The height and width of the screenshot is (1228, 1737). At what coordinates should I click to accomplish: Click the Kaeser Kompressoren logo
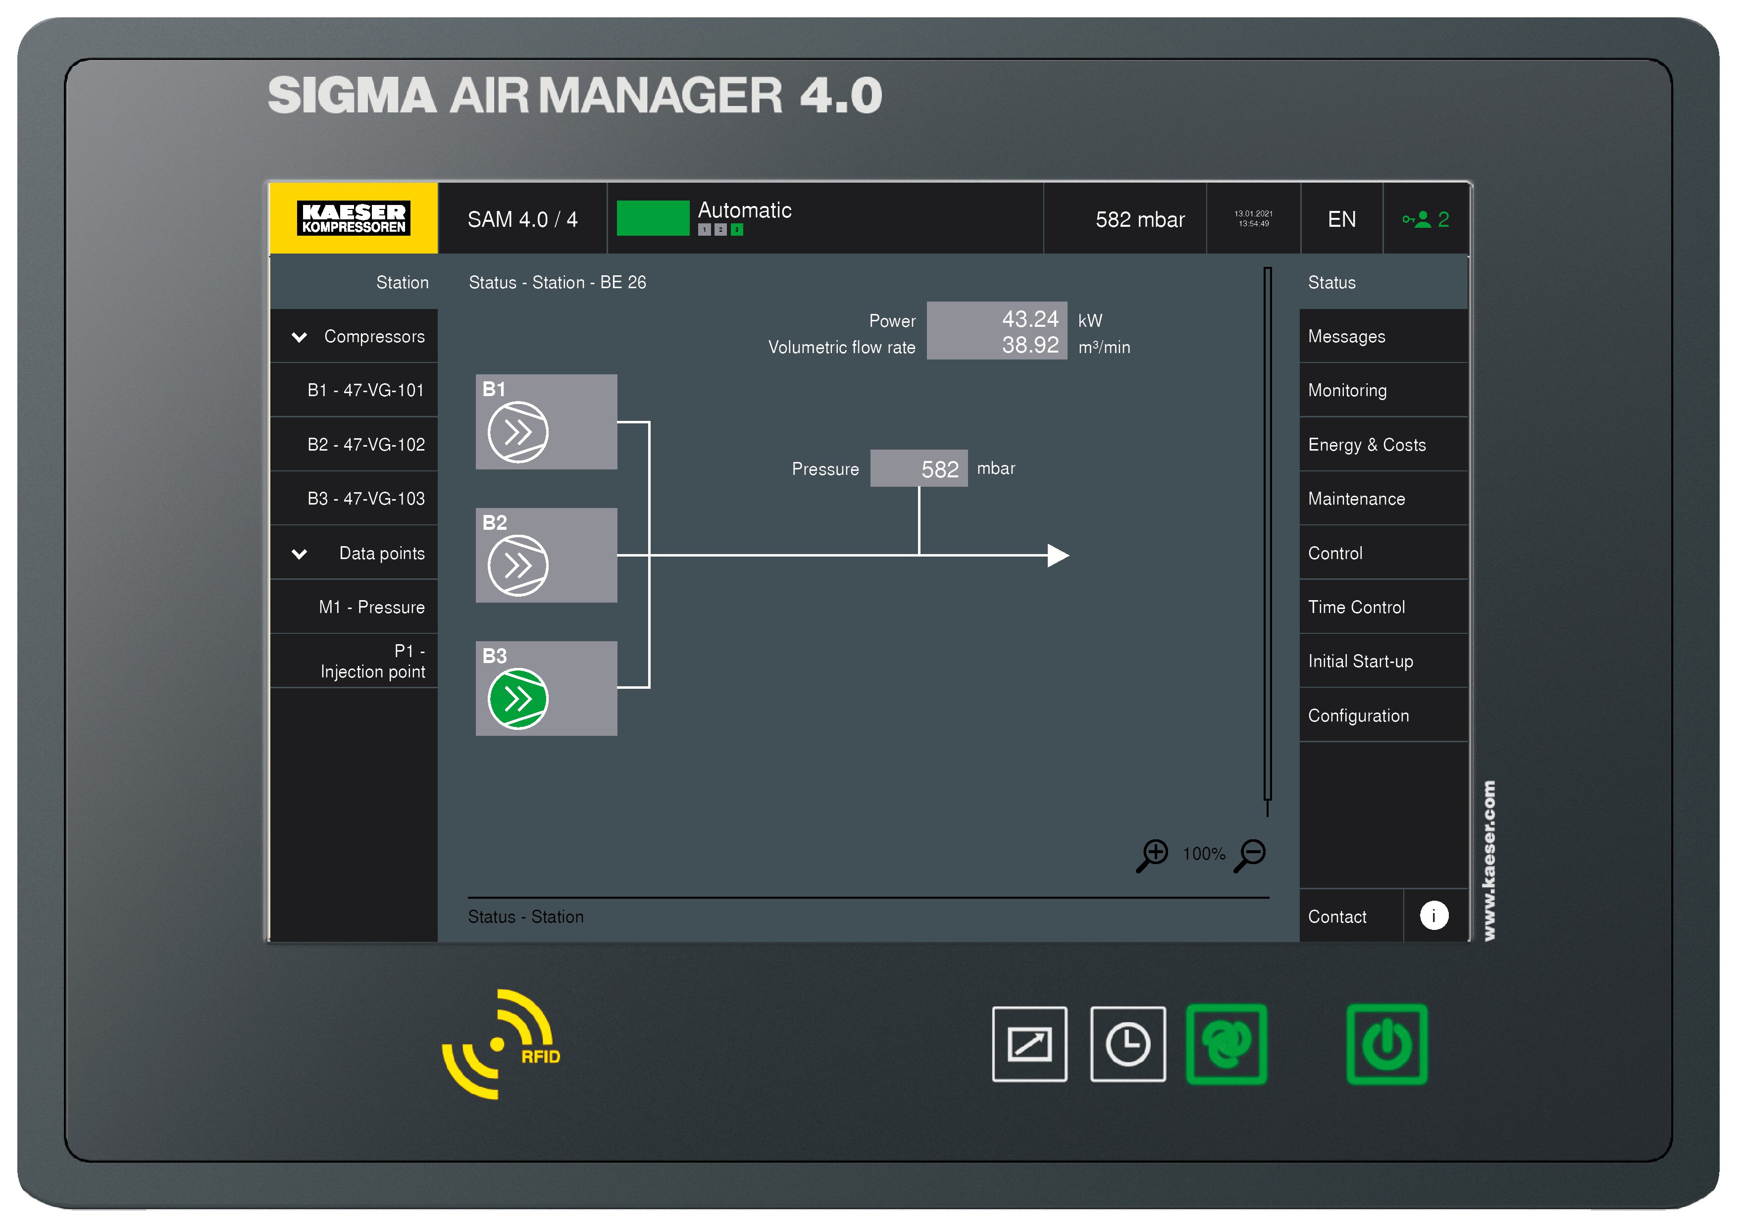point(354,218)
